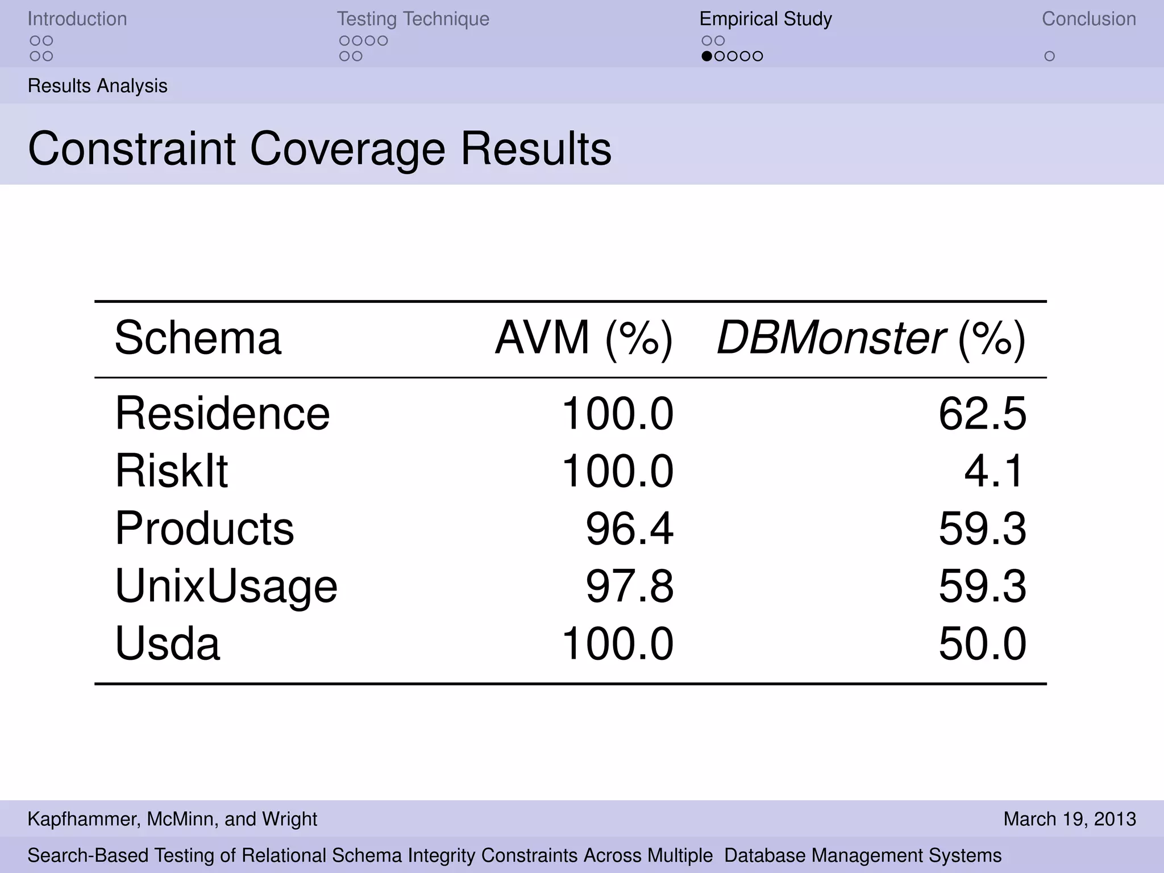Click the single navigation dot under Conclusion
Viewport: 1164px width, 873px height.
click(x=1050, y=56)
